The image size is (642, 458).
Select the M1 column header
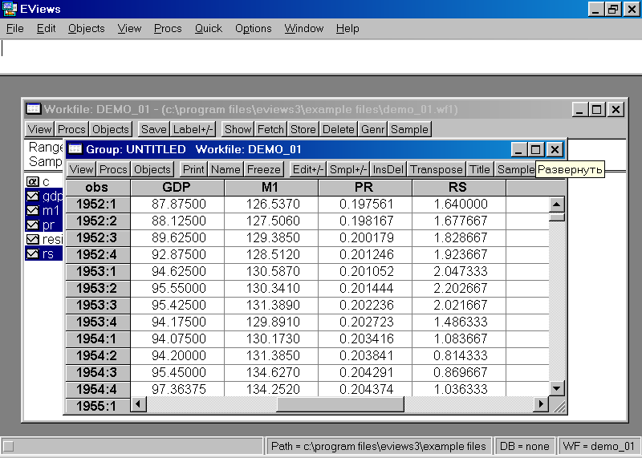tap(270, 188)
